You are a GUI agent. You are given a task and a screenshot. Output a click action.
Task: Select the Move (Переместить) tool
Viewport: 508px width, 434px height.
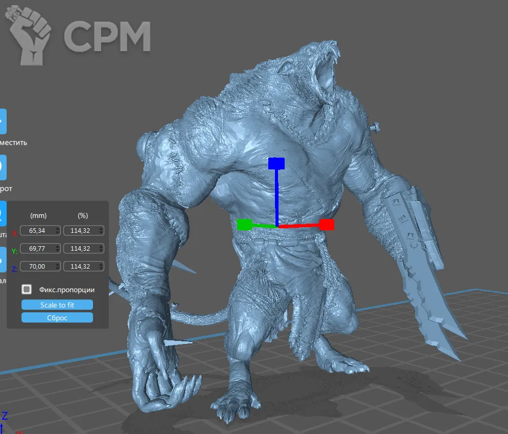3,122
